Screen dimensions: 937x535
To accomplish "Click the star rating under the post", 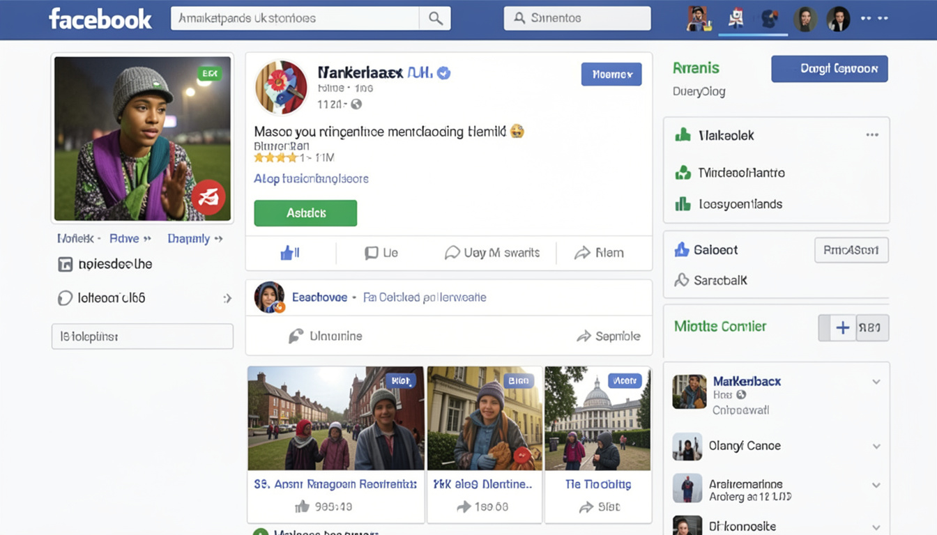I will pyautogui.click(x=276, y=157).
